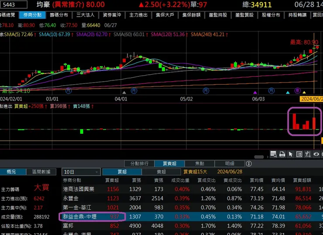Select the 第一金-華江 broker row

[192, 207]
